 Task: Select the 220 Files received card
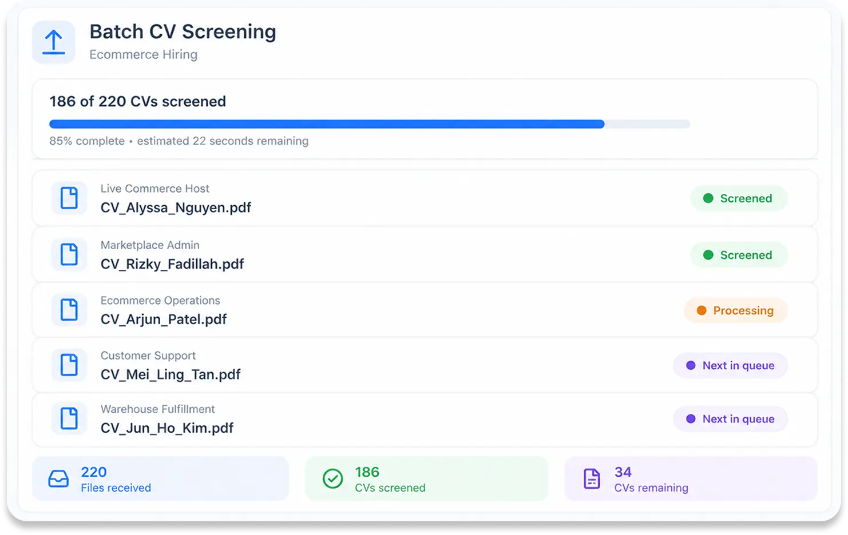coord(161,478)
